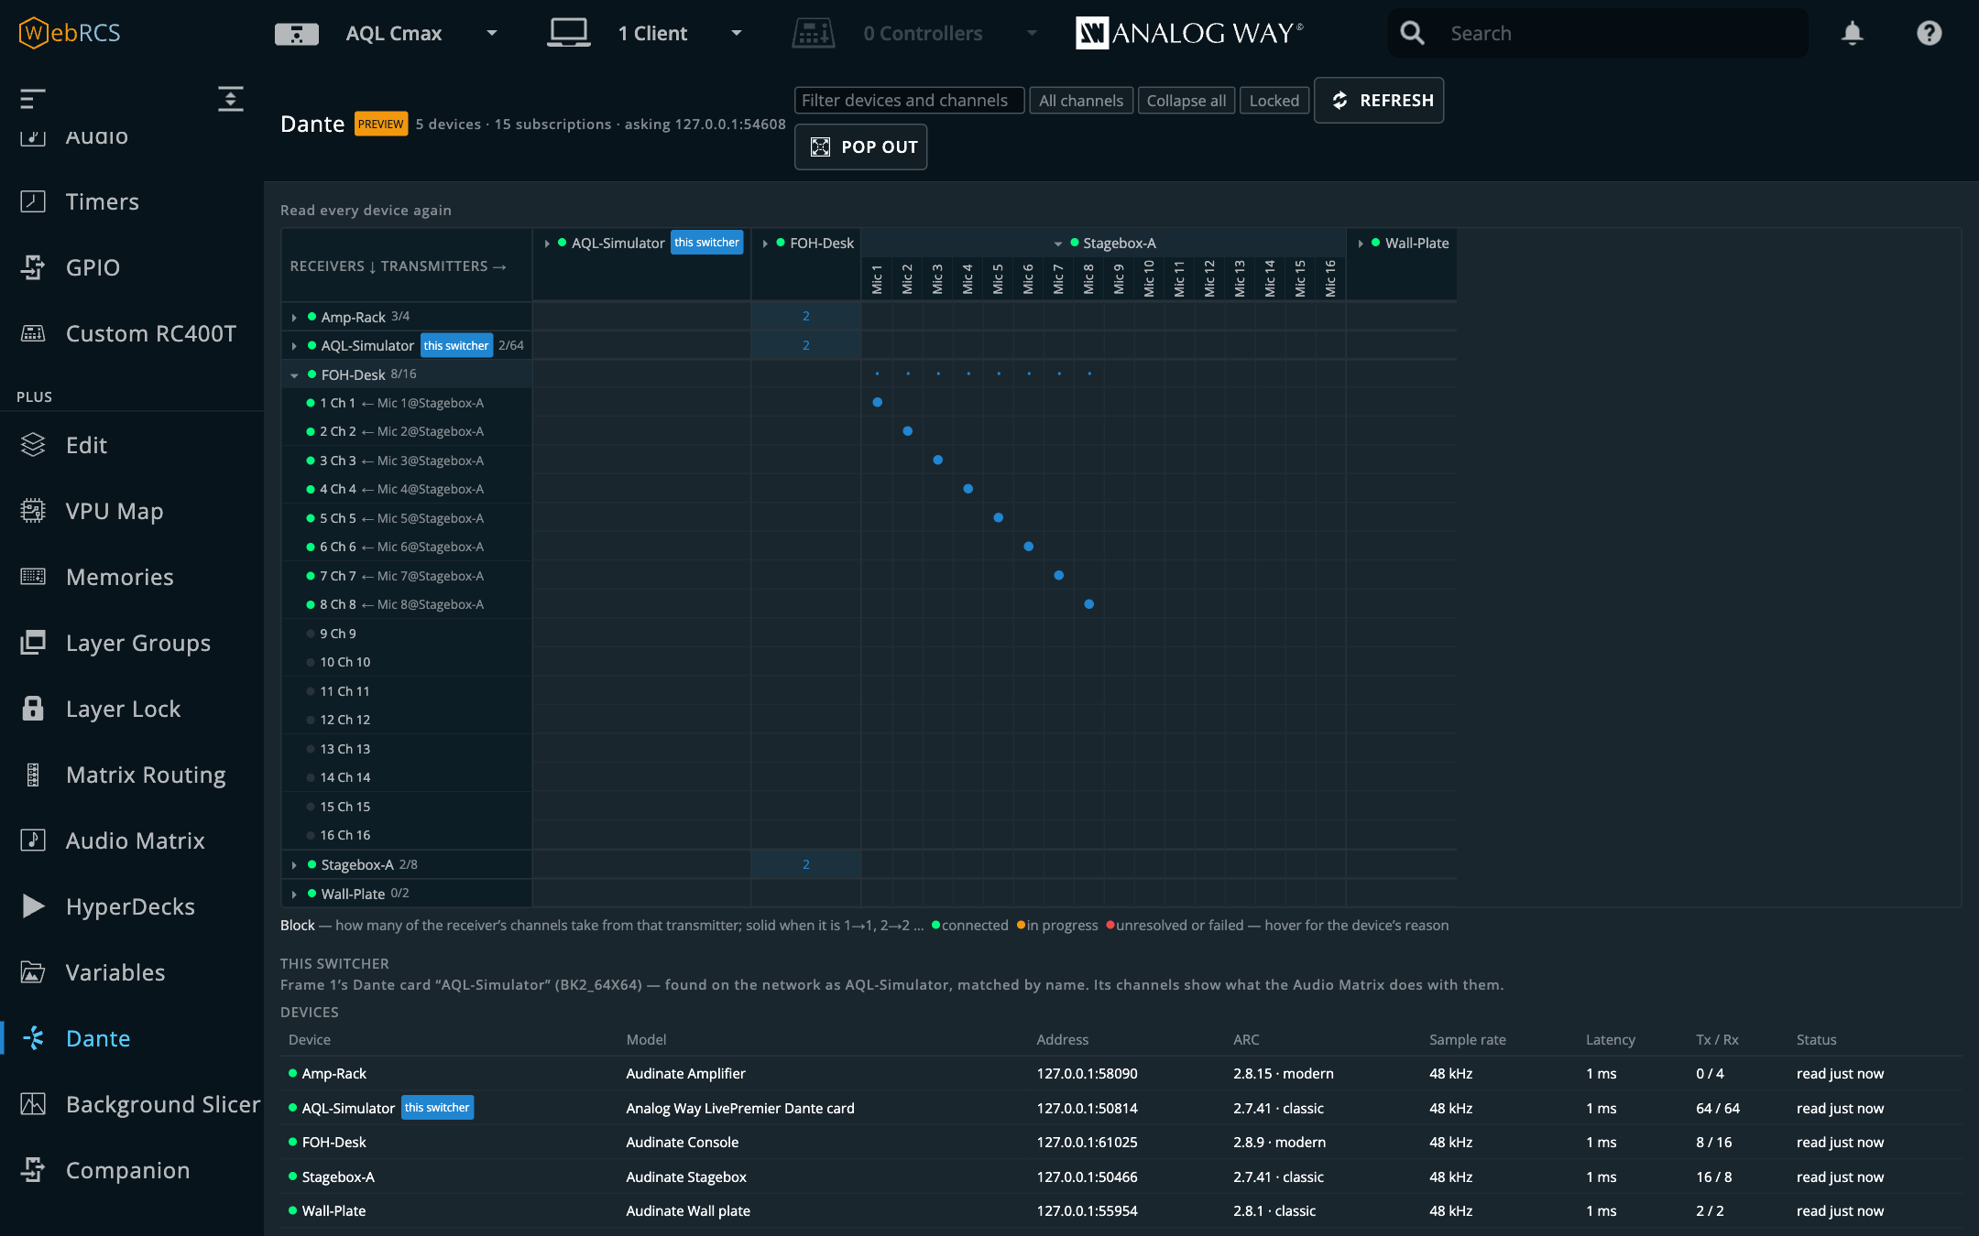This screenshot has width=1979, height=1236.
Task: Toggle Ch 1 to Mic 1 crosspoint
Action: (x=877, y=402)
